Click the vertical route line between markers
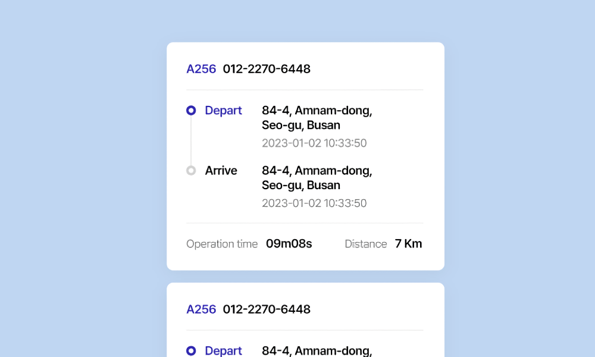 pyautogui.click(x=191, y=140)
